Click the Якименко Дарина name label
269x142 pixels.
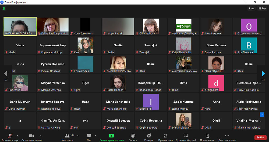(248, 90)
